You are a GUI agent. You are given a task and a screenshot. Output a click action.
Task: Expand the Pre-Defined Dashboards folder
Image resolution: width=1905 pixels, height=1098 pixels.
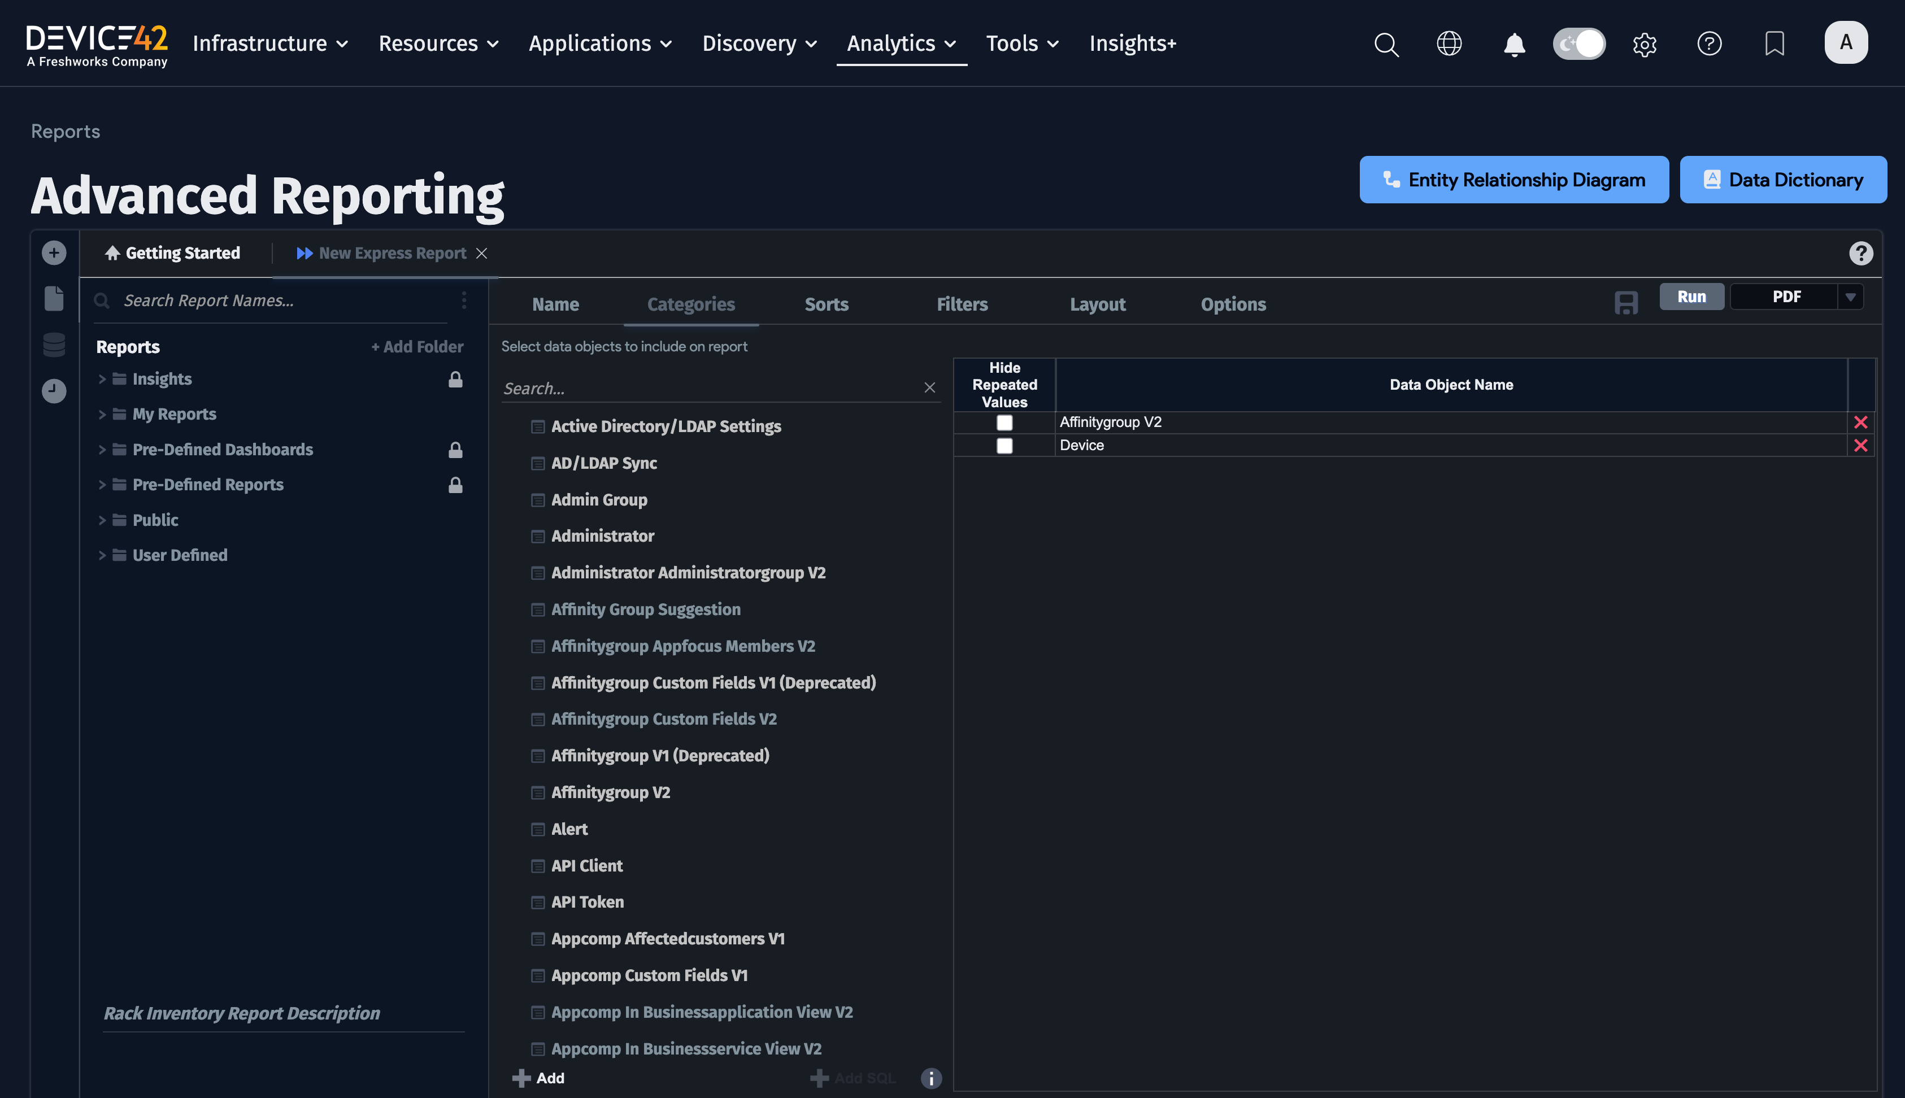pyautogui.click(x=102, y=450)
